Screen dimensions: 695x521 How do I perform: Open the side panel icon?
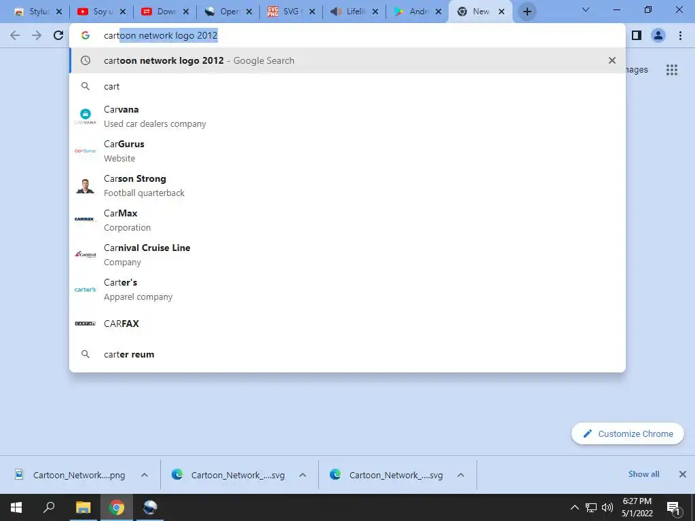(x=637, y=35)
